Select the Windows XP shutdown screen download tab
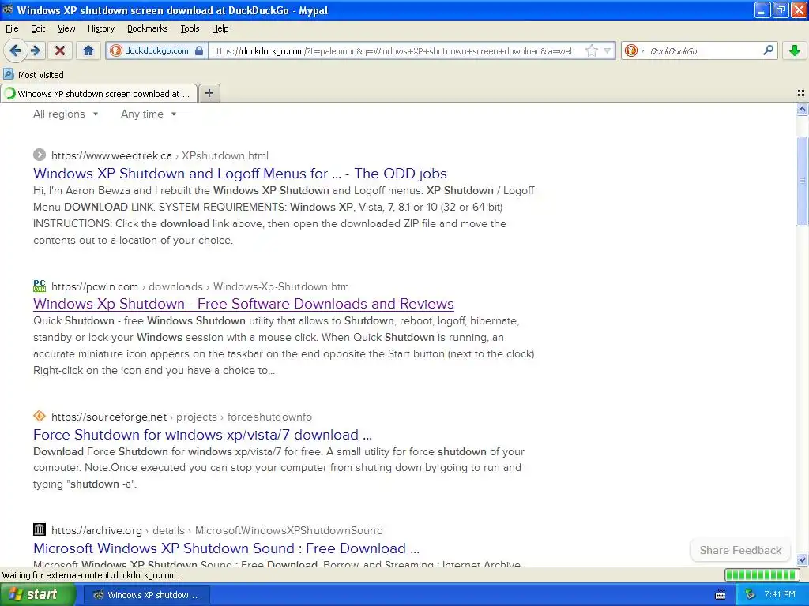Screen dimensions: 809x606 (x=99, y=93)
